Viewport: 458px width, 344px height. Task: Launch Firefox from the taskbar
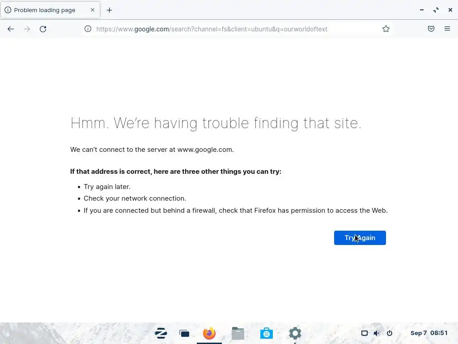coord(209,333)
